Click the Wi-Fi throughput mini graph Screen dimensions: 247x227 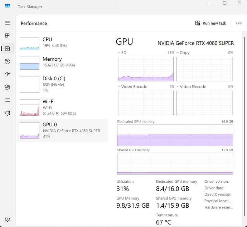[29, 107]
